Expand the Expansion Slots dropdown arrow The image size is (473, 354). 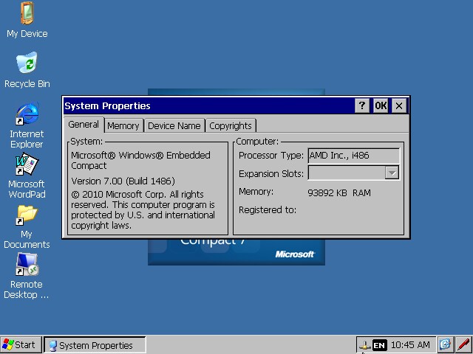tap(392, 173)
